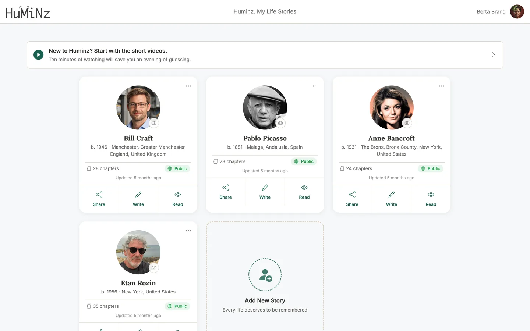Open more options on Etan Rozin card

[x=188, y=231]
